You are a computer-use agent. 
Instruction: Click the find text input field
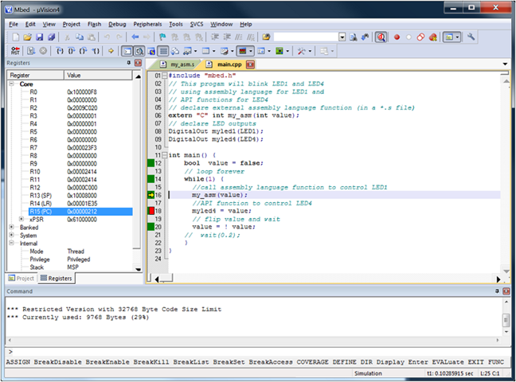pyautogui.click(x=306, y=37)
